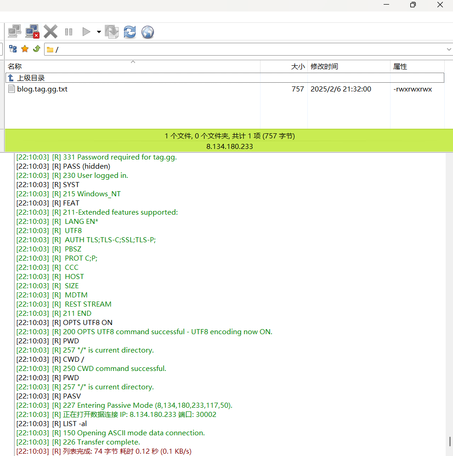Image resolution: width=453 pixels, height=456 pixels.
Task: Click the grayed transfer file icon
Action: [112, 32]
